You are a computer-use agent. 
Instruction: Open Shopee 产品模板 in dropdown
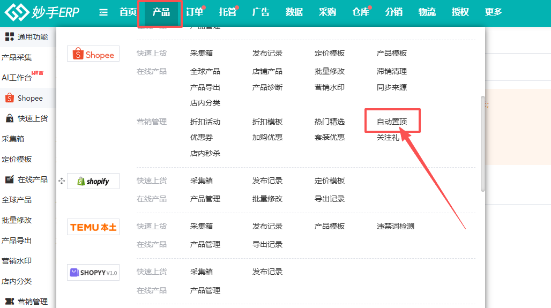click(392, 53)
